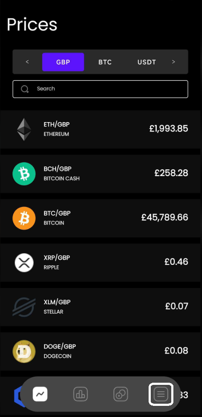Tap the Ethereum diamond logo icon
This screenshot has width=202, height=417.
[24, 129]
